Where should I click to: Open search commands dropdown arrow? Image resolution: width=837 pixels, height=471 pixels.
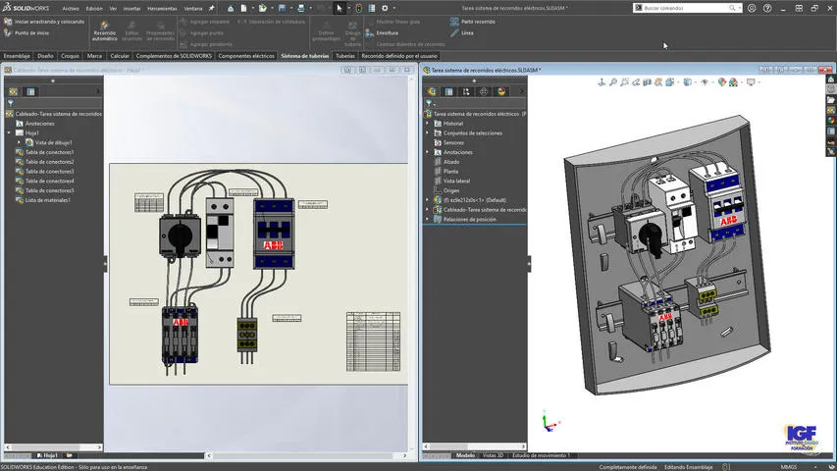coord(739,8)
